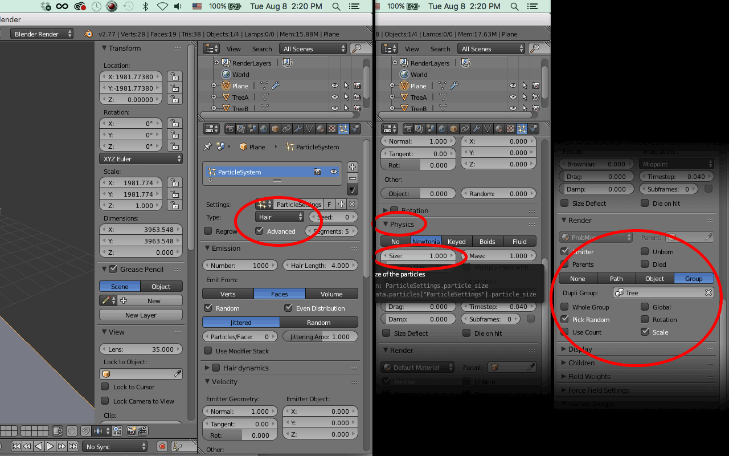This screenshot has height=456, width=729.
Task: Select Group render type
Action: pos(694,279)
